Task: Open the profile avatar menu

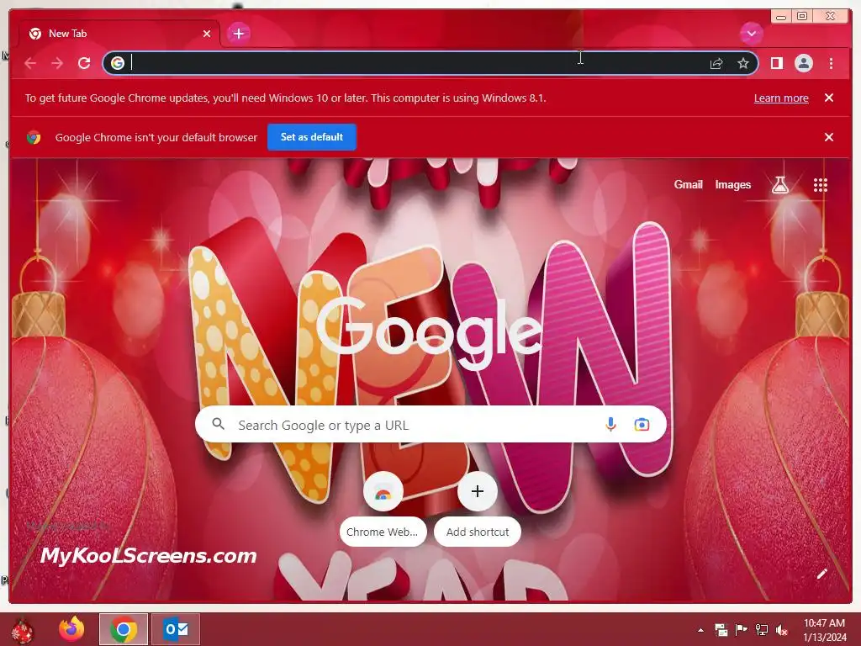Action: tap(803, 63)
